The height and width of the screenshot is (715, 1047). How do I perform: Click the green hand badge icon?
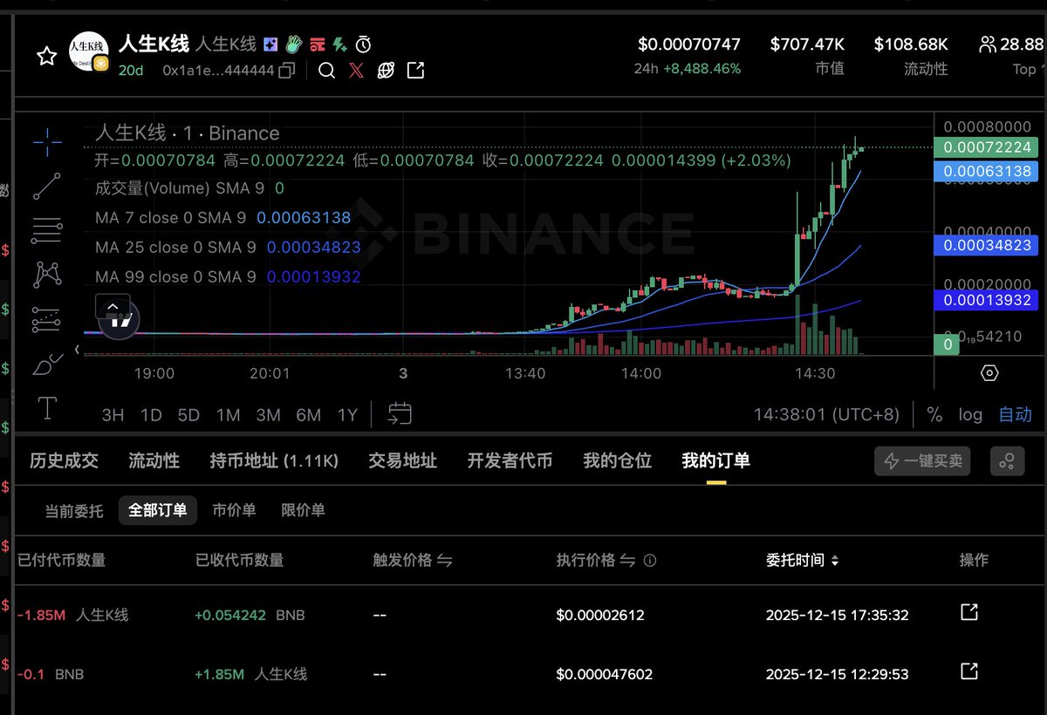click(295, 44)
